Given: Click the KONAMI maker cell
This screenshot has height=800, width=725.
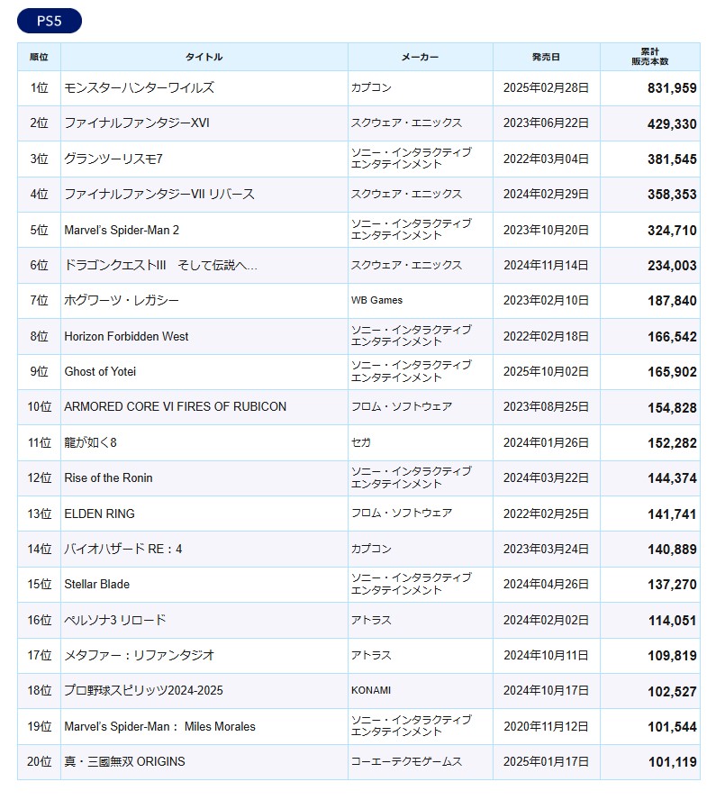Looking at the screenshot, I should [373, 690].
